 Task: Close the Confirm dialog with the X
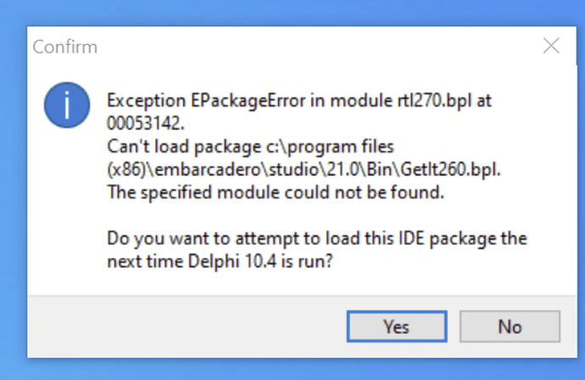tap(551, 46)
